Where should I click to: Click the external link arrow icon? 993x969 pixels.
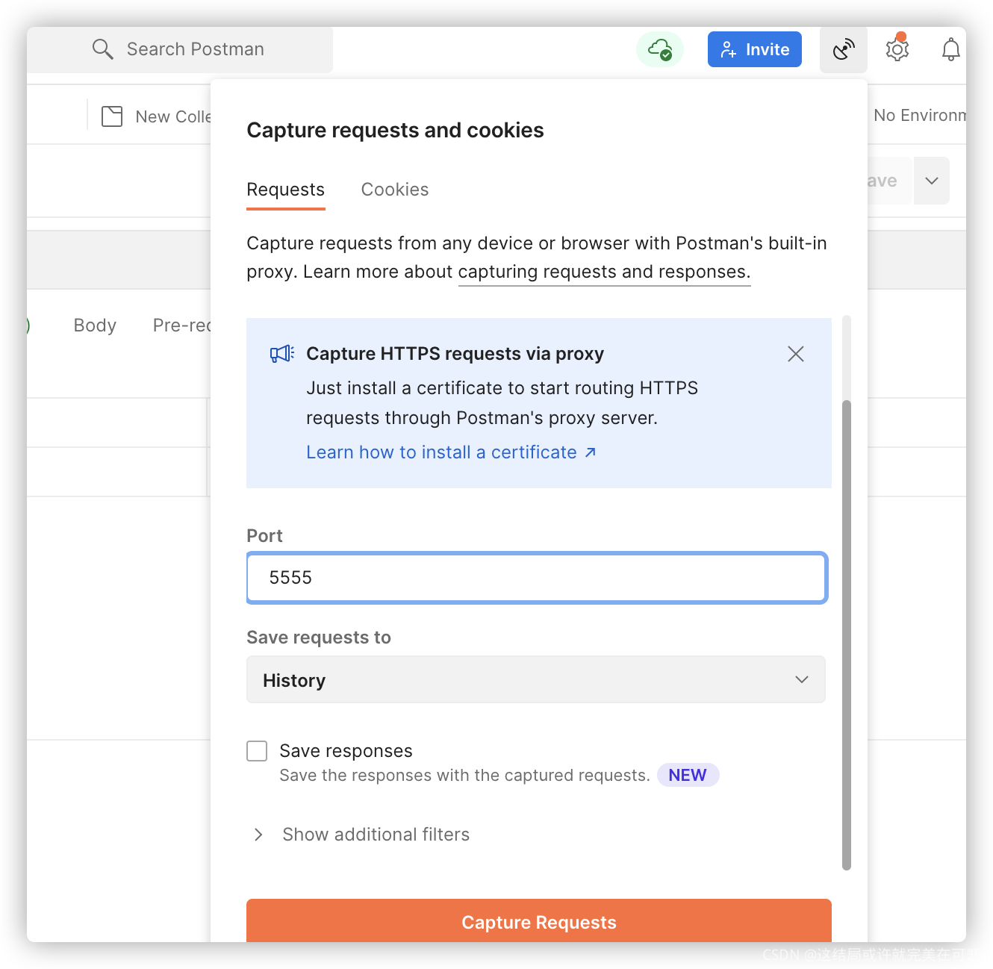(x=590, y=452)
